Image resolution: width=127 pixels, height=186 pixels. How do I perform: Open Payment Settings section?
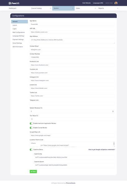[18, 39]
